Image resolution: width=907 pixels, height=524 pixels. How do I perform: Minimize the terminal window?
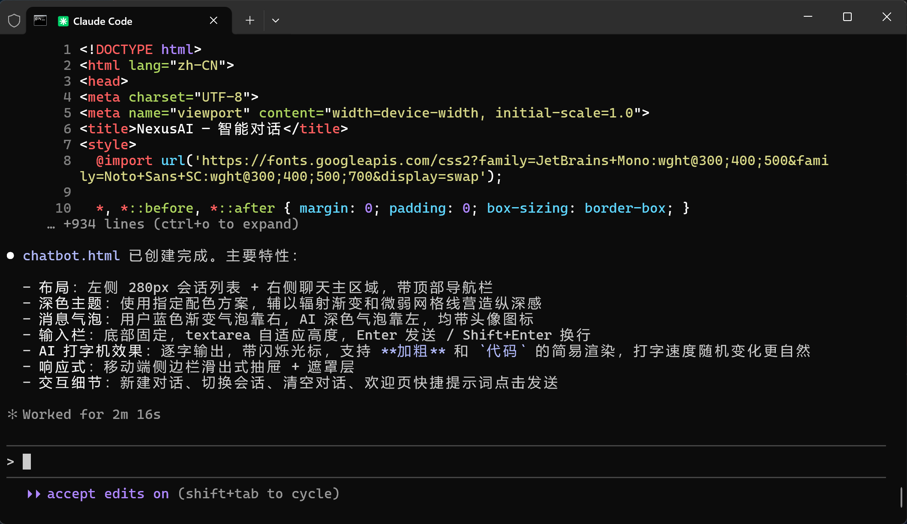point(808,17)
